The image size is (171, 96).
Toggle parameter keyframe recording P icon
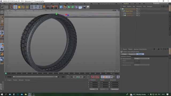coord(111,77)
